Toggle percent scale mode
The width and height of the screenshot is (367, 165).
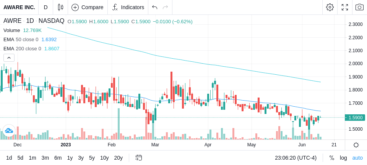click(332, 158)
